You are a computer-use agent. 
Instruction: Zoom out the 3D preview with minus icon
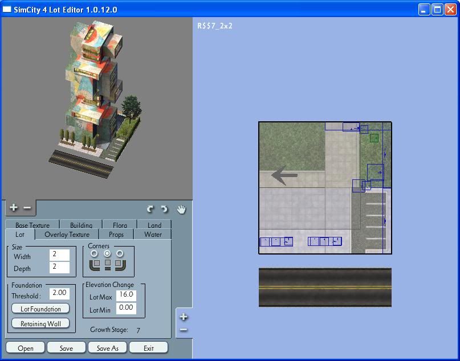[x=27, y=208]
